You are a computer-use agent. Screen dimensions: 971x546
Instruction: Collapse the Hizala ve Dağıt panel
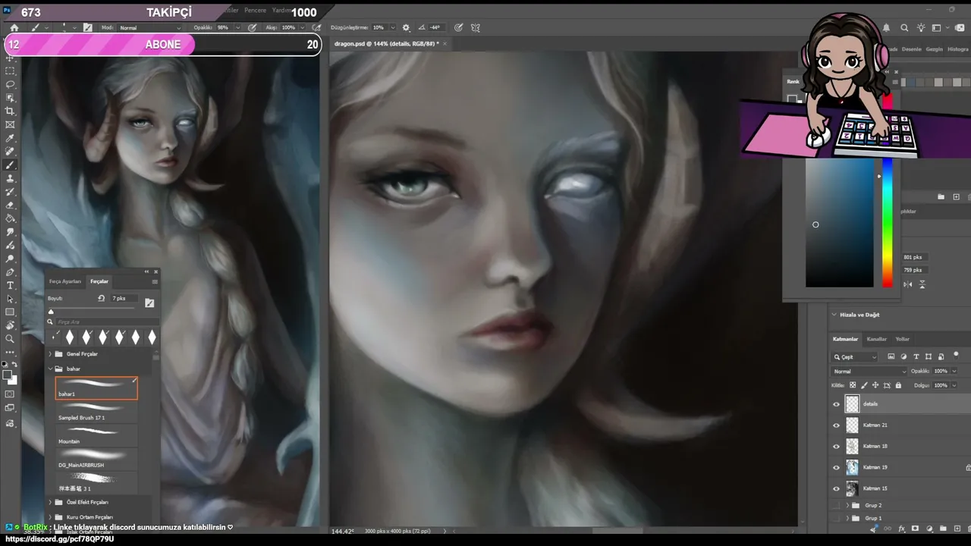[x=834, y=315]
